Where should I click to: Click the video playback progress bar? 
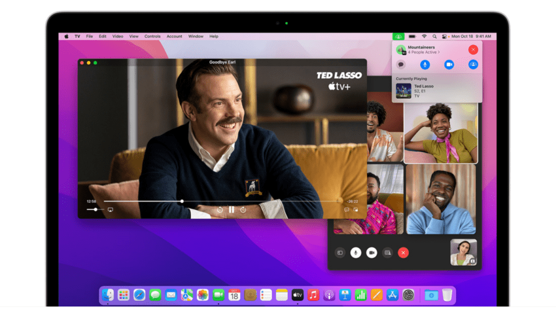[223, 201]
